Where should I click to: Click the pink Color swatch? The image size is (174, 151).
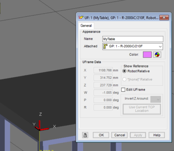[147, 55]
